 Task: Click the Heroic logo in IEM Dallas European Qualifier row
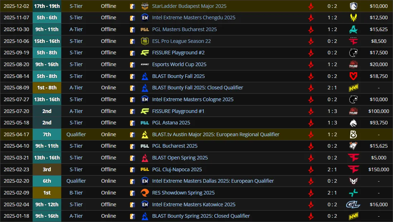(353, 181)
